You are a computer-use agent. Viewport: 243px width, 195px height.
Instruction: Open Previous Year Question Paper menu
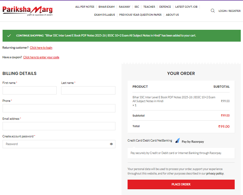tap(140, 15)
